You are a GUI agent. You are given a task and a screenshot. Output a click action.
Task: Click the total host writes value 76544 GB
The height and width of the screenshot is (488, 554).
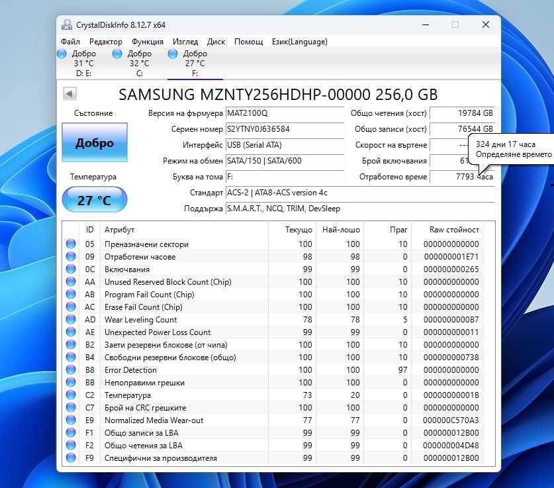[x=463, y=129]
